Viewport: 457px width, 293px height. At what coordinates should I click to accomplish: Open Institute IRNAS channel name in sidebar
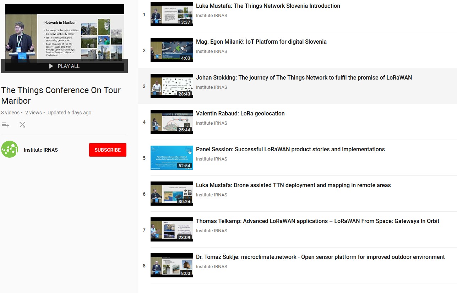point(41,150)
